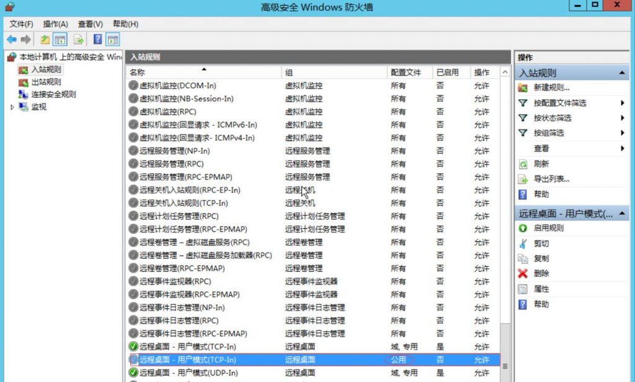Open the 按配置文件筛选 submenu arrow

tap(623, 103)
